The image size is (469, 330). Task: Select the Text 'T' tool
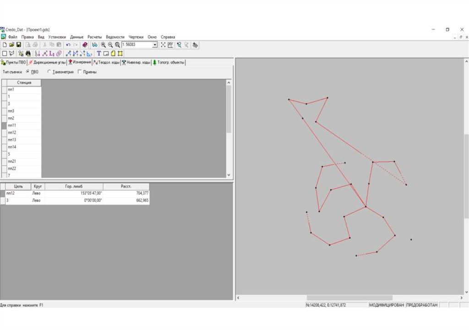[x=99, y=54]
